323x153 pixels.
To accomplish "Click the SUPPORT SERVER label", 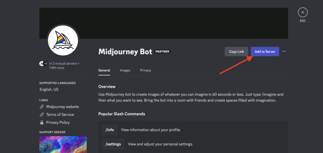I will (x=52, y=132).
